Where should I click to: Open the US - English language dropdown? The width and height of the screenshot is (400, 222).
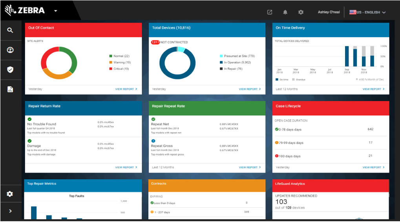pos(367,12)
